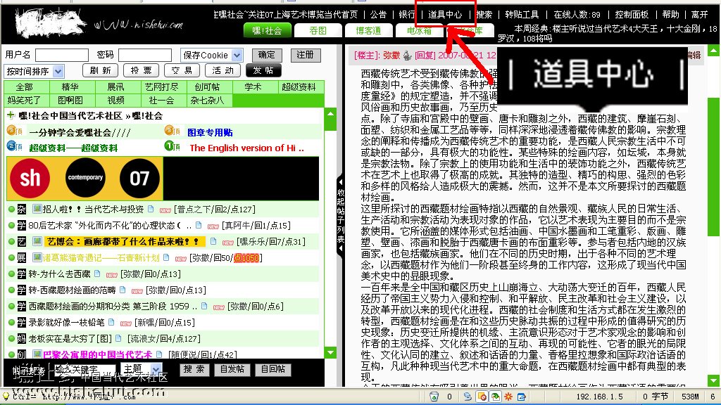
Task: Click the 注册 register button
Action: (x=306, y=55)
